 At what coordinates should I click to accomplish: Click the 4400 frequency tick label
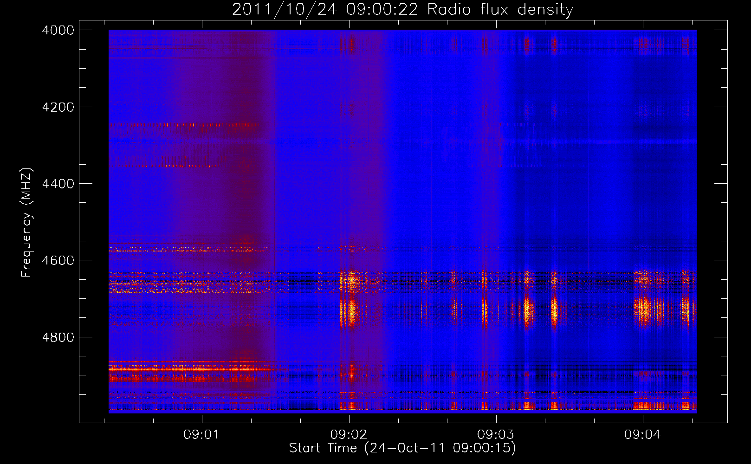(x=58, y=184)
